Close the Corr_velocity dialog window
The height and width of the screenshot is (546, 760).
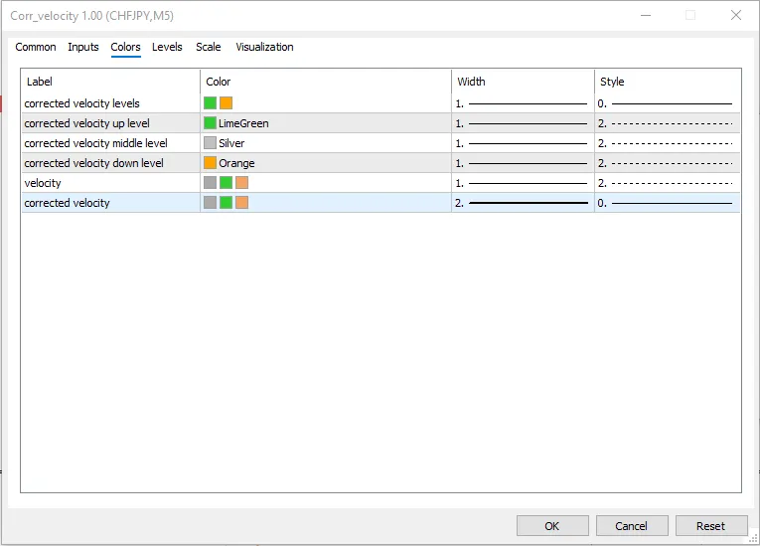click(x=735, y=15)
